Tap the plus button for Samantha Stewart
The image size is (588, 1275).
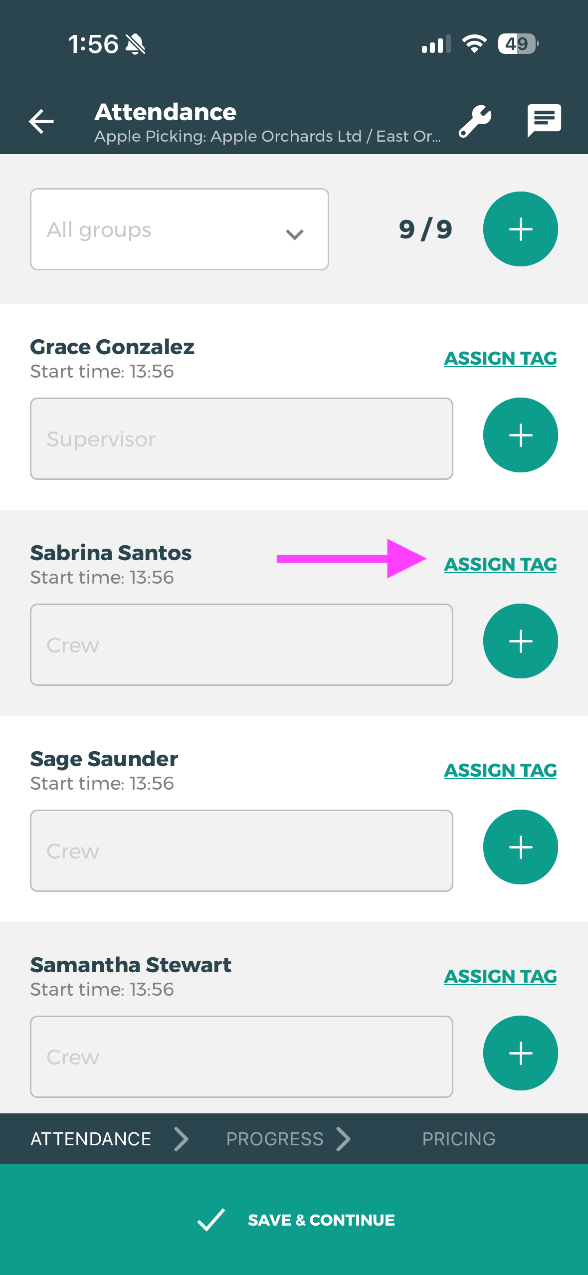pos(520,1053)
